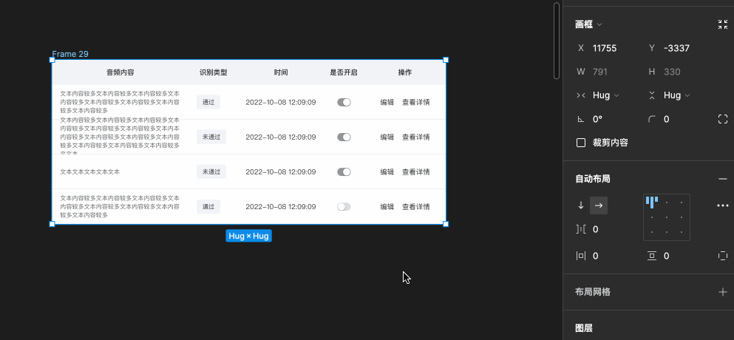
Task: Click 查看详情 in the 文本文本文本文本文本 row
Action: (x=416, y=172)
